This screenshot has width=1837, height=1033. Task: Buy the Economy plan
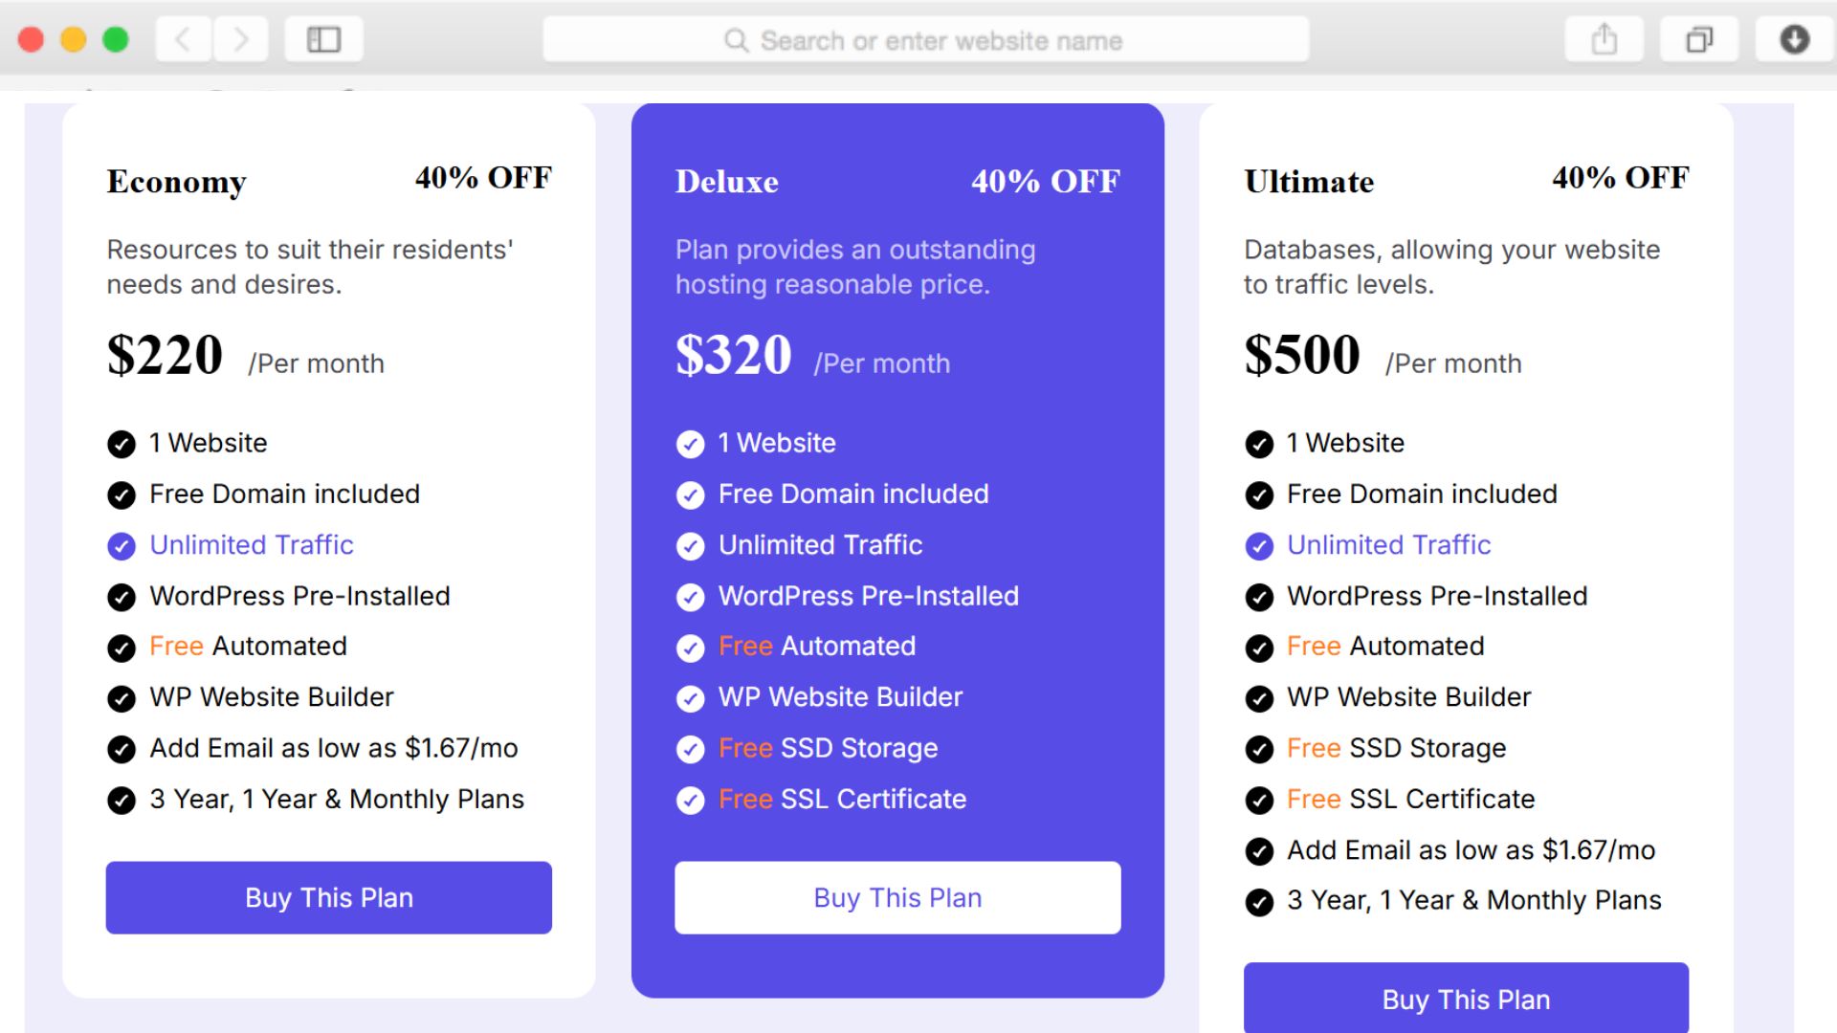328,897
